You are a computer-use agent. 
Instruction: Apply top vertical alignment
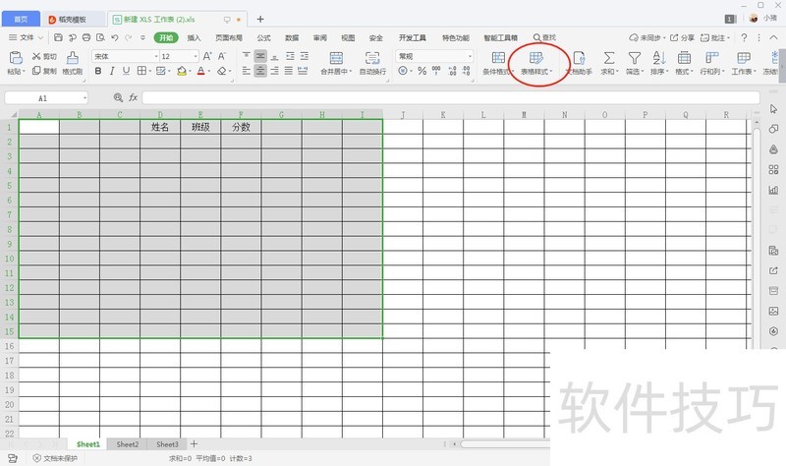point(247,56)
